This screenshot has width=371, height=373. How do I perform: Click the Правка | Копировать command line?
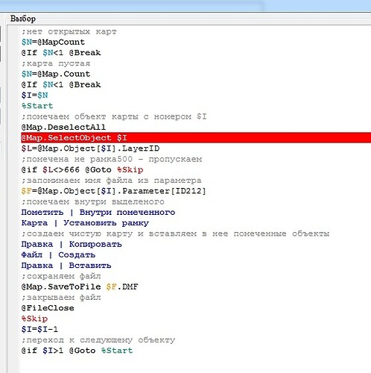pos(72,244)
